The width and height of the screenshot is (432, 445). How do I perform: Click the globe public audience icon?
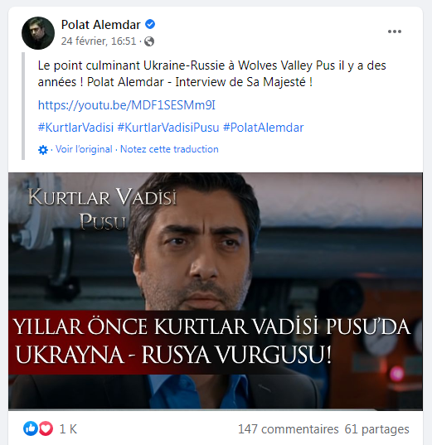[x=149, y=41]
